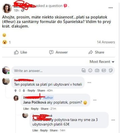The width and height of the screenshot is (120, 133).
Task: Attach a photo via camera icon
Action: coord(97,70)
